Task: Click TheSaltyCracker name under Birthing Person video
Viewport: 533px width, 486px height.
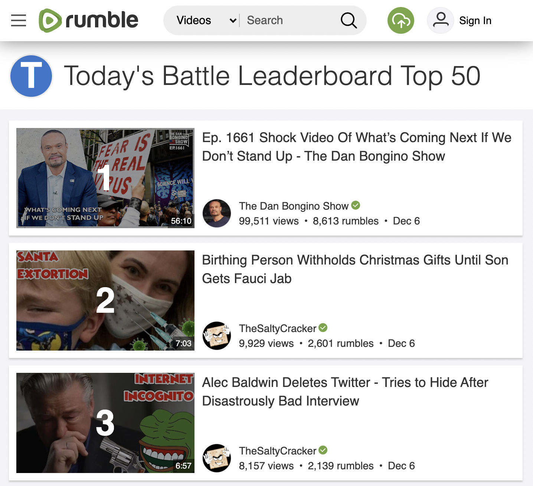Action: click(x=278, y=328)
